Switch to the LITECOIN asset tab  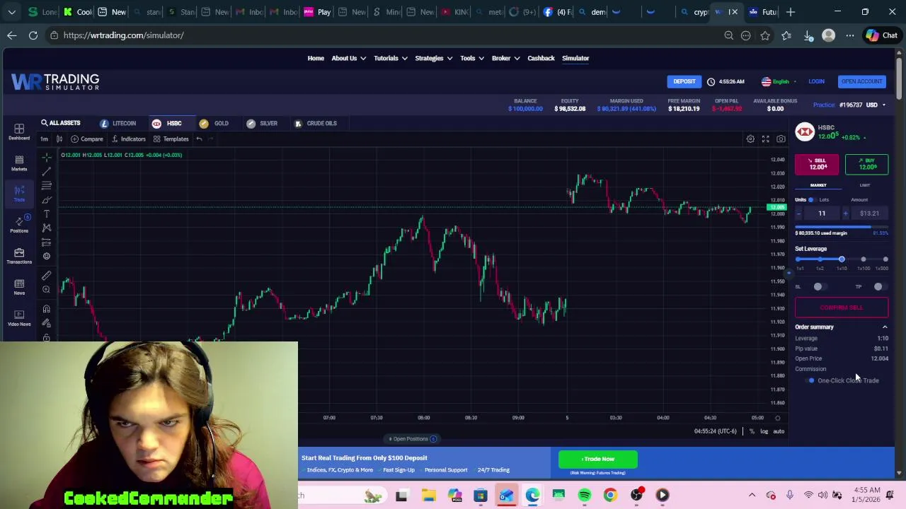[118, 123]
